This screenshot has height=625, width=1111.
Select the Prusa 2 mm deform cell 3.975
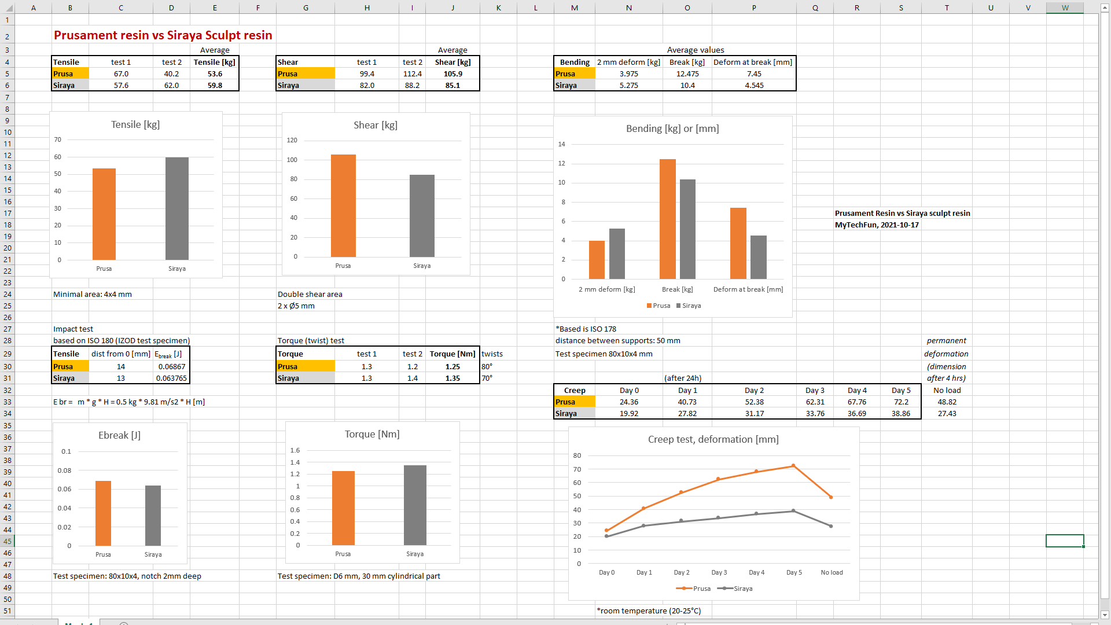(628, 73)
